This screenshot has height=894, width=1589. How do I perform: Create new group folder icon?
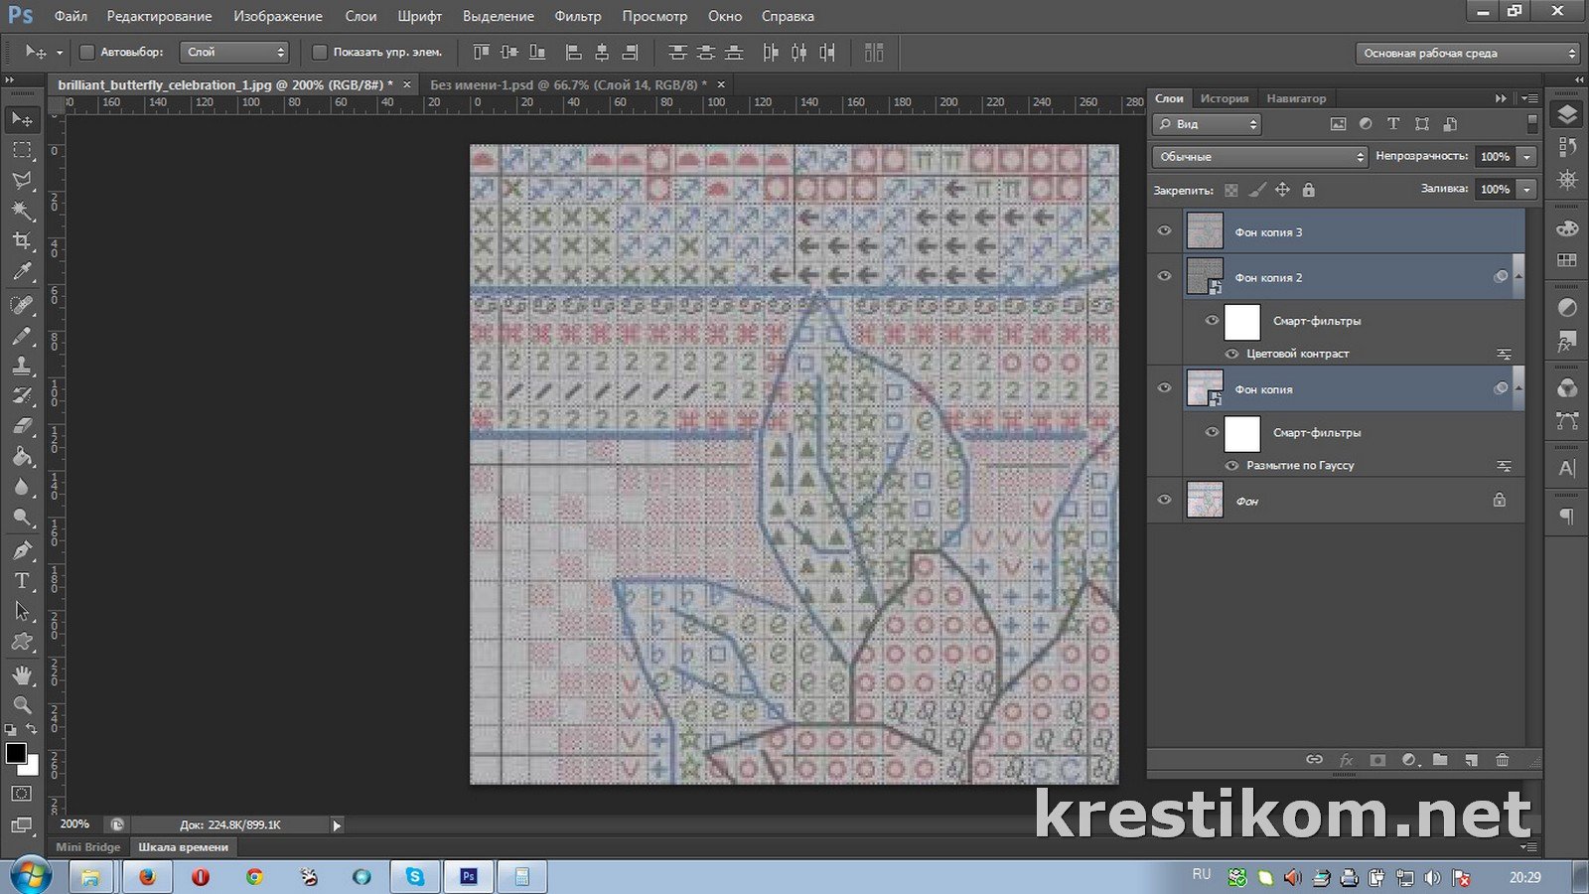[1440, 760]
